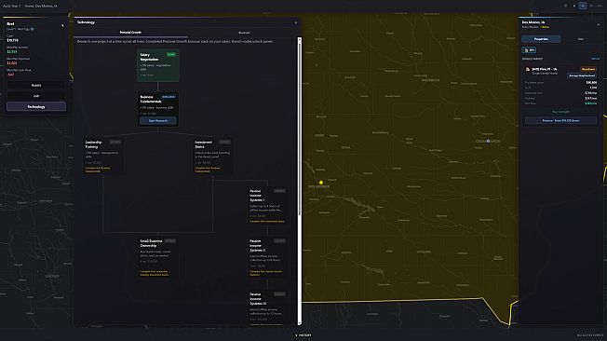The image size is (607, 341).
Task: Click the house icon beside the Pine Pl listing
Action: [527, 69]
